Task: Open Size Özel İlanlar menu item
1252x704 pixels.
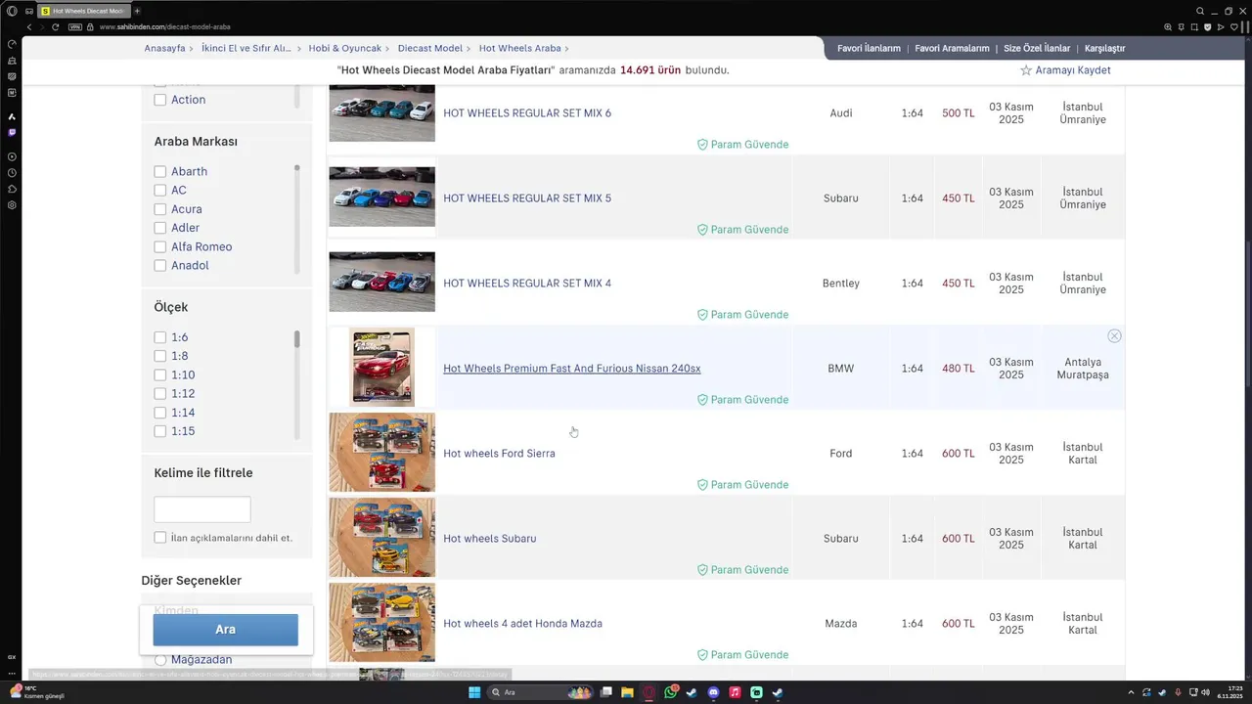Action: (x=1037, y=48)
